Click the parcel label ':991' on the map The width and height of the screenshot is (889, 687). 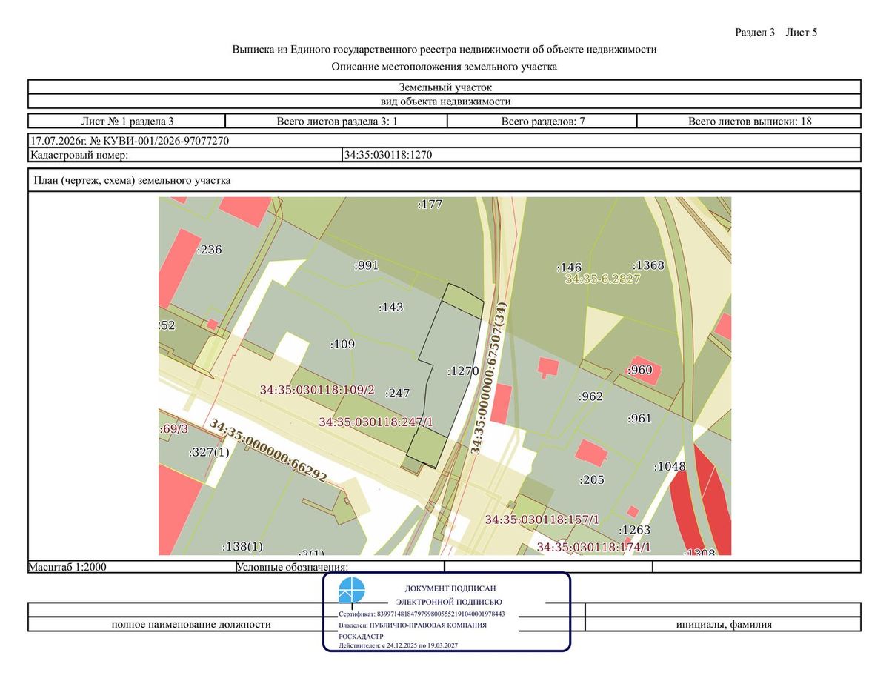[367, 265]
